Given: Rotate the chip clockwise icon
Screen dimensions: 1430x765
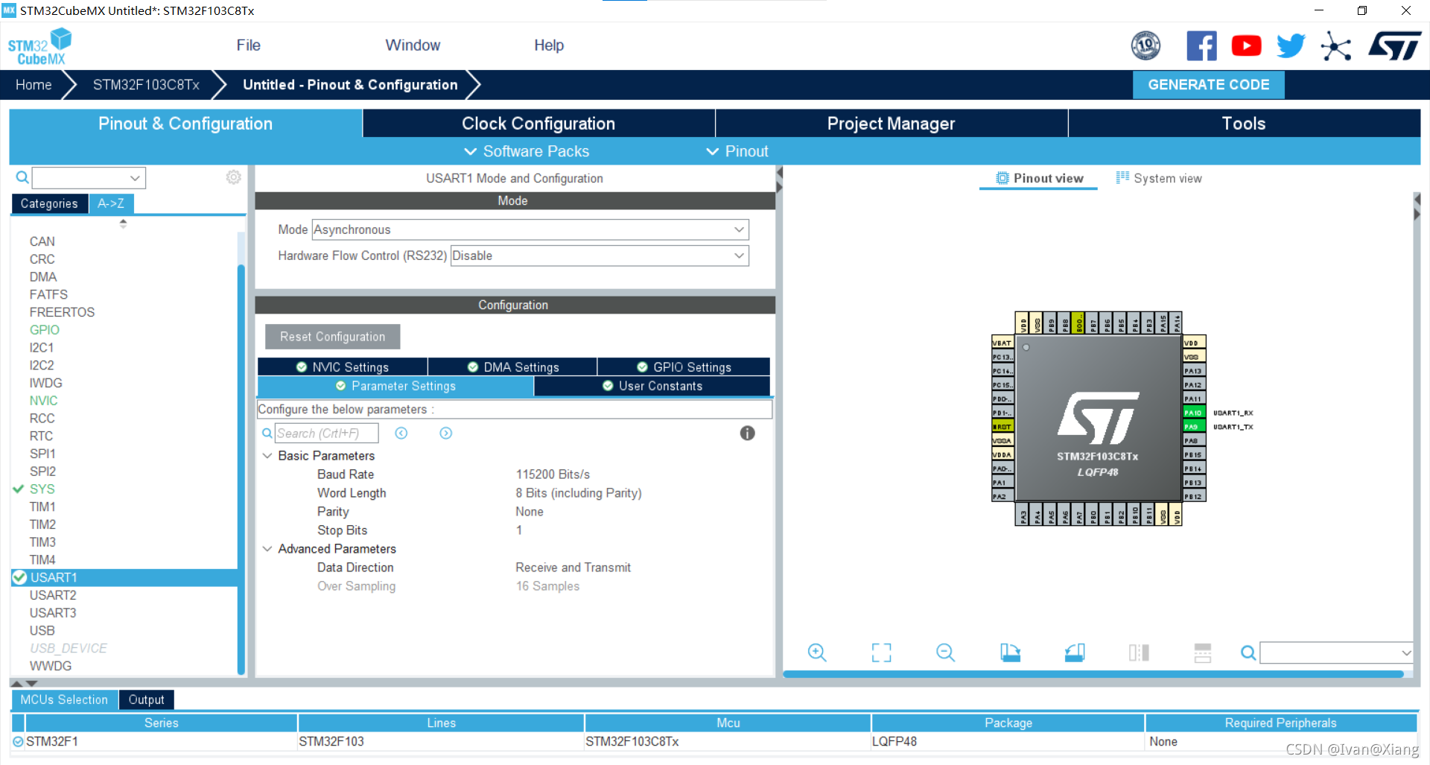Looking at the screenshot, I should point(1010,653).
